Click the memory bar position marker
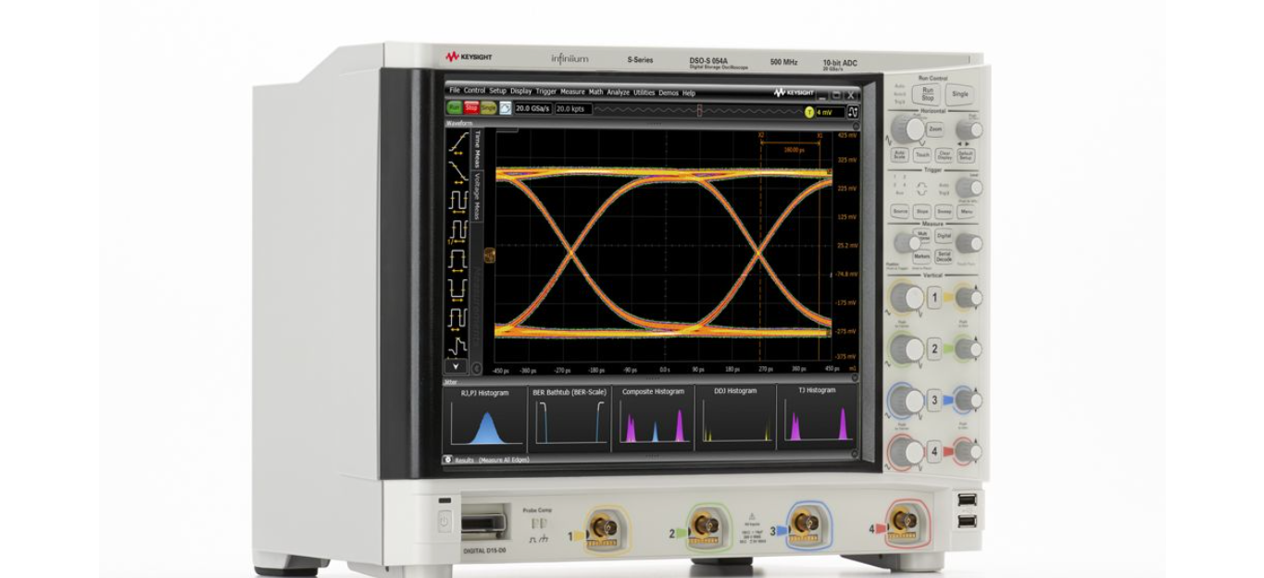 click(699, 110)
